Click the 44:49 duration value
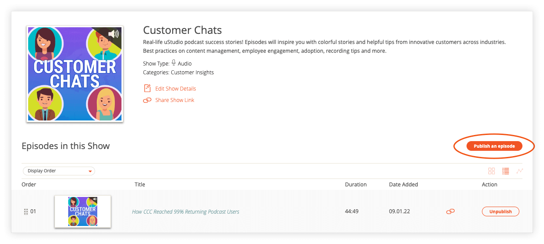Viewport: 544px width, 244px height. coord(352,211)
